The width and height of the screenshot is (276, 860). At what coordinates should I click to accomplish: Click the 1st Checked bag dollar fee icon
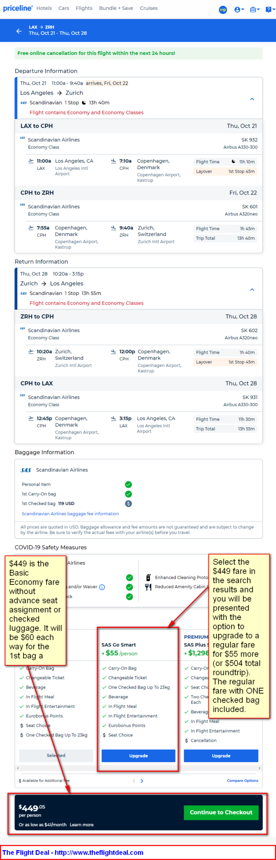129,503
